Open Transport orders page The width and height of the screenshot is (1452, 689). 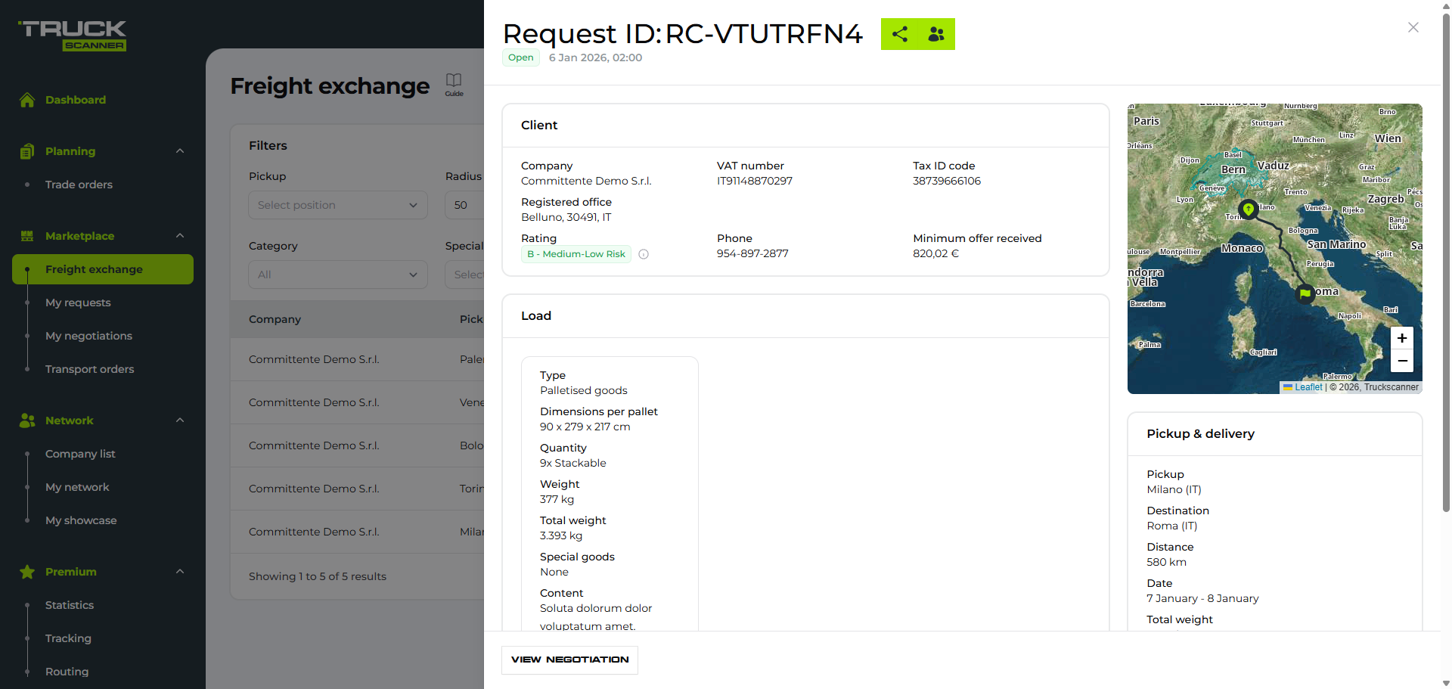click(89, 369)
